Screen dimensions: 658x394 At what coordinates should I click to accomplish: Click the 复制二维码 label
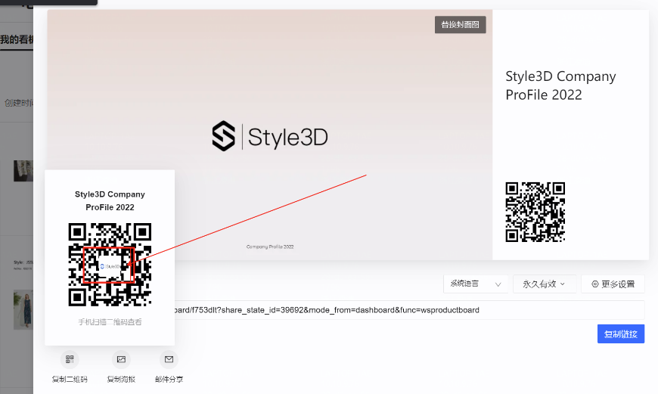(70, 380)
